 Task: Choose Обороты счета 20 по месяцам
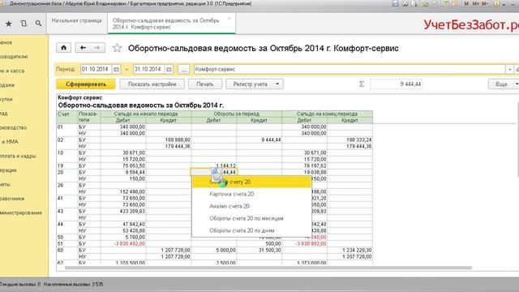tap(252, 218)
